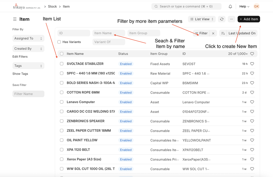Viewport: 273px width, 177px height.
Task: Click the GK user avatar
Action: pyautogui.click(x=256, y=6)
